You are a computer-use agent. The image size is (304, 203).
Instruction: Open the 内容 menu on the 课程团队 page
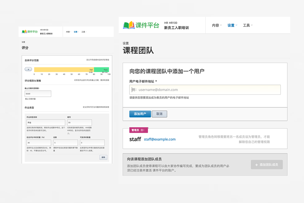coord(217,25)
